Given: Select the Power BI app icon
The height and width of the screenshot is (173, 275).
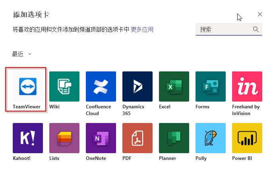Looking at the screenshot, I should 247,138.
